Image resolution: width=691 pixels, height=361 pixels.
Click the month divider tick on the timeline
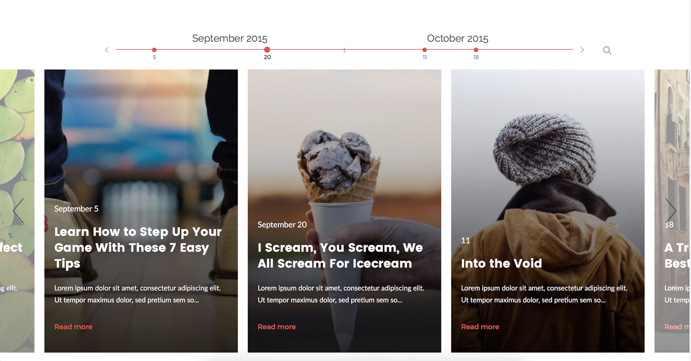click(344, 50)
